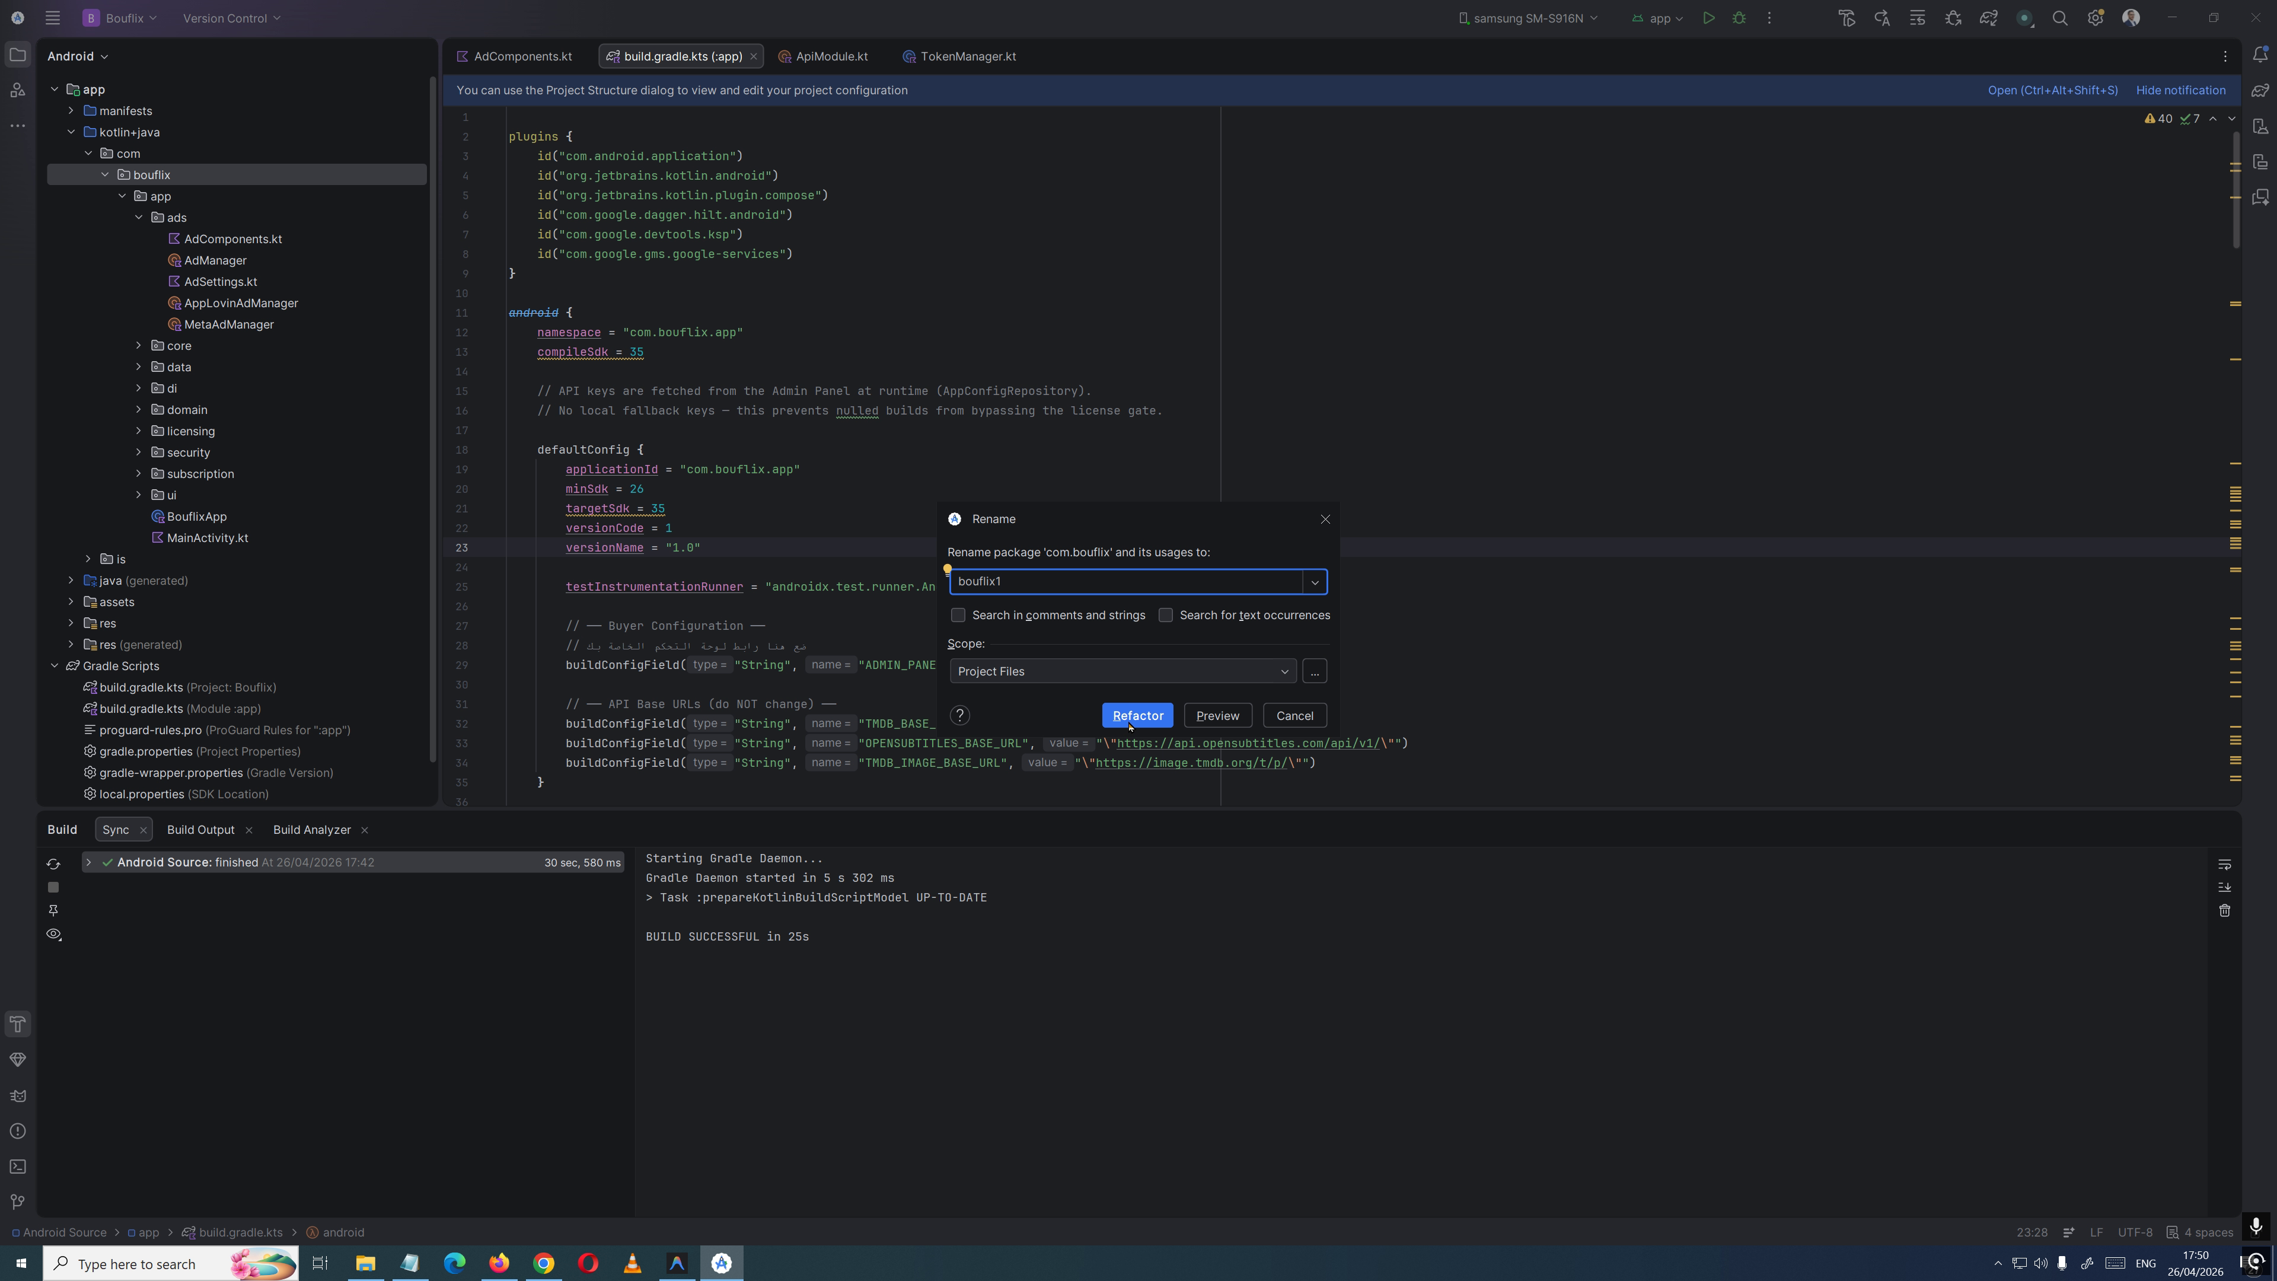Click Sync Project with Gradle Files icon

coord(1988,18)
